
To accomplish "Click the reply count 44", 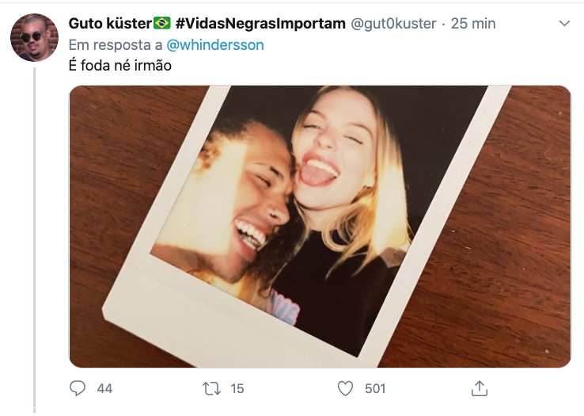I will [x=104, y=388].
